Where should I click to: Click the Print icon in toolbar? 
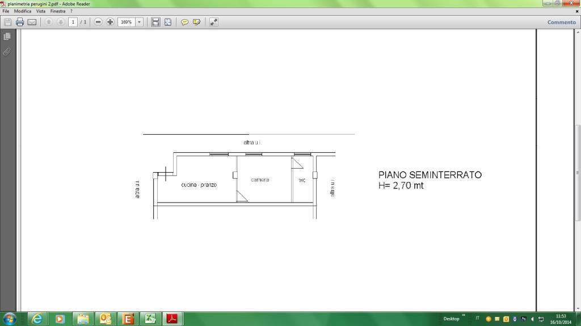pyautogui.click(x=20, y=22)
